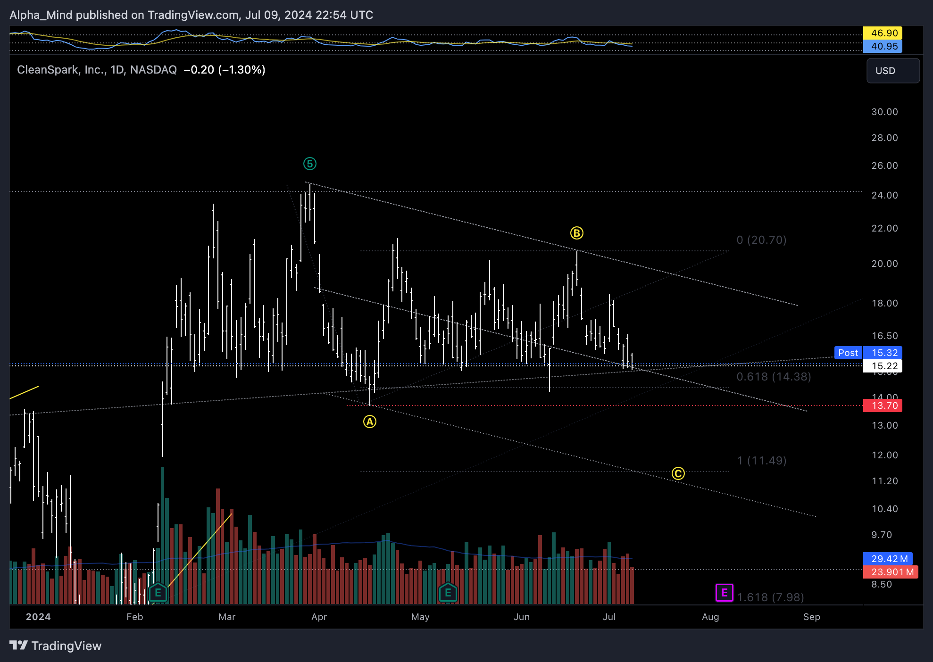This screenshot has height=662, width=933.
Task: Click the Mar label on the time axis
Action: (227, 617)
